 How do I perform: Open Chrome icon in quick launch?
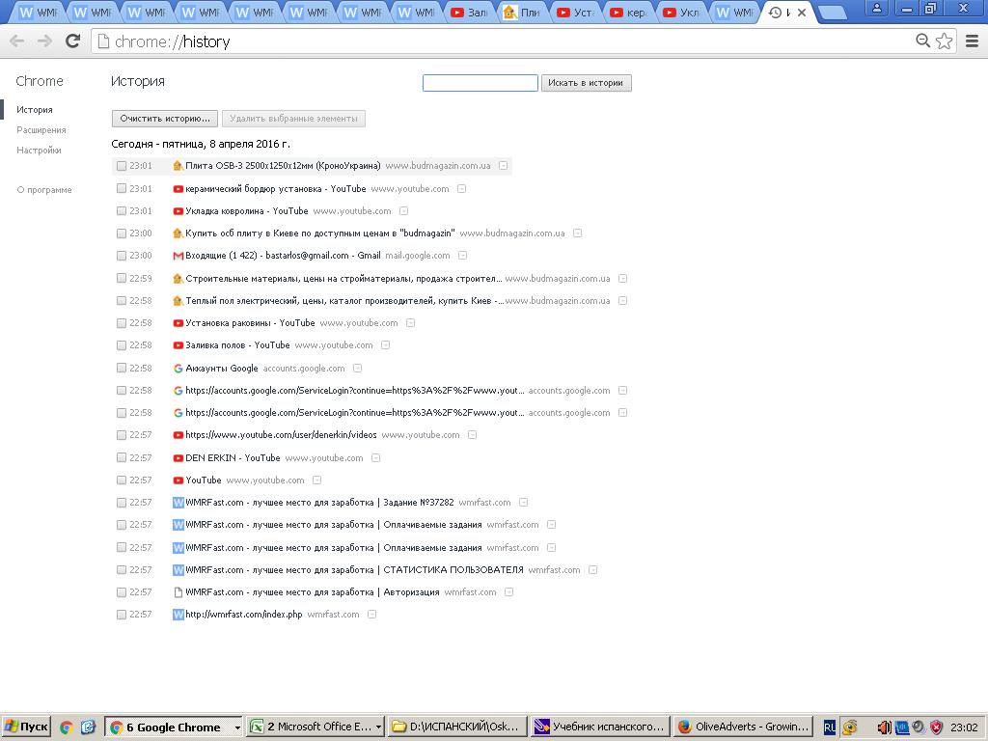point(67,727)
